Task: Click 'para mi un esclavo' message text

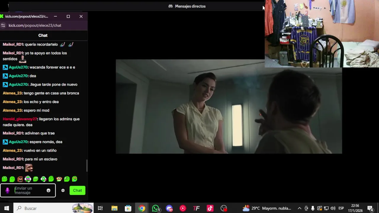Action: pyautogui.click(x=41, y=159)
